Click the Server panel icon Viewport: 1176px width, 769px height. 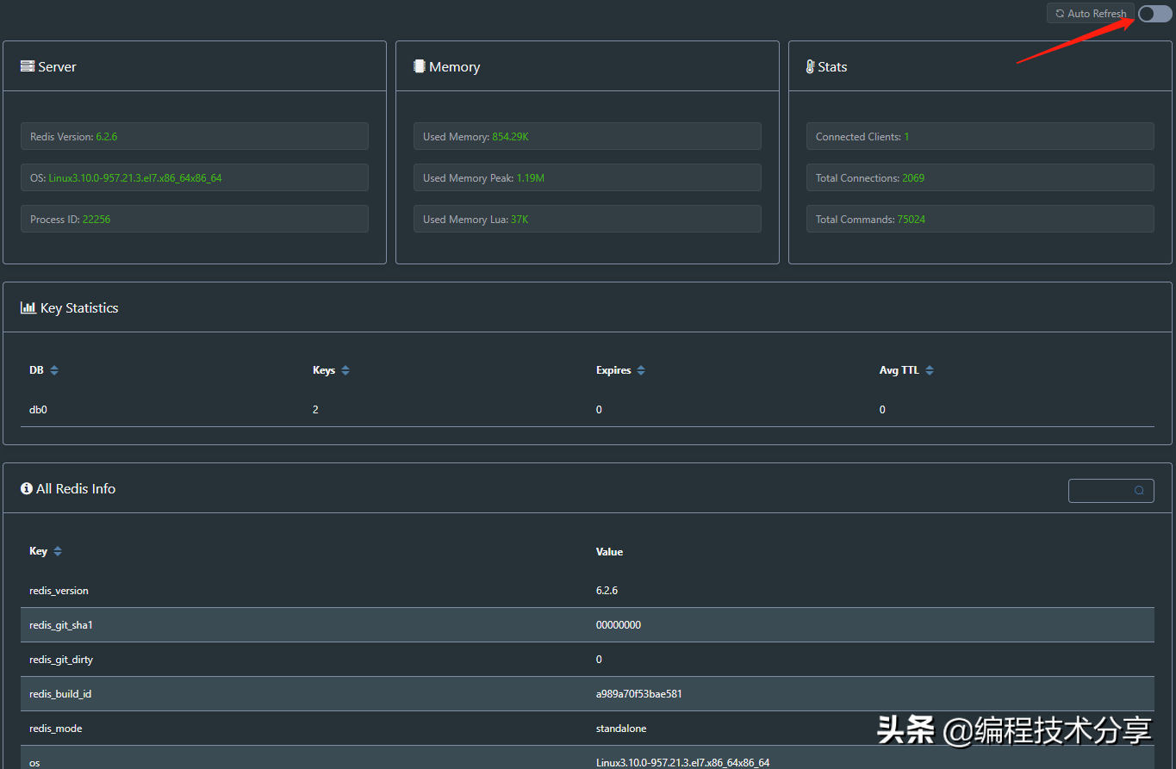point(28,66)
